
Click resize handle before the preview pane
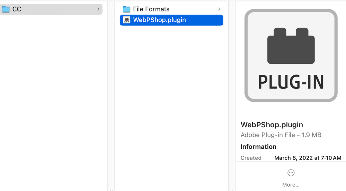coord(232,190)
